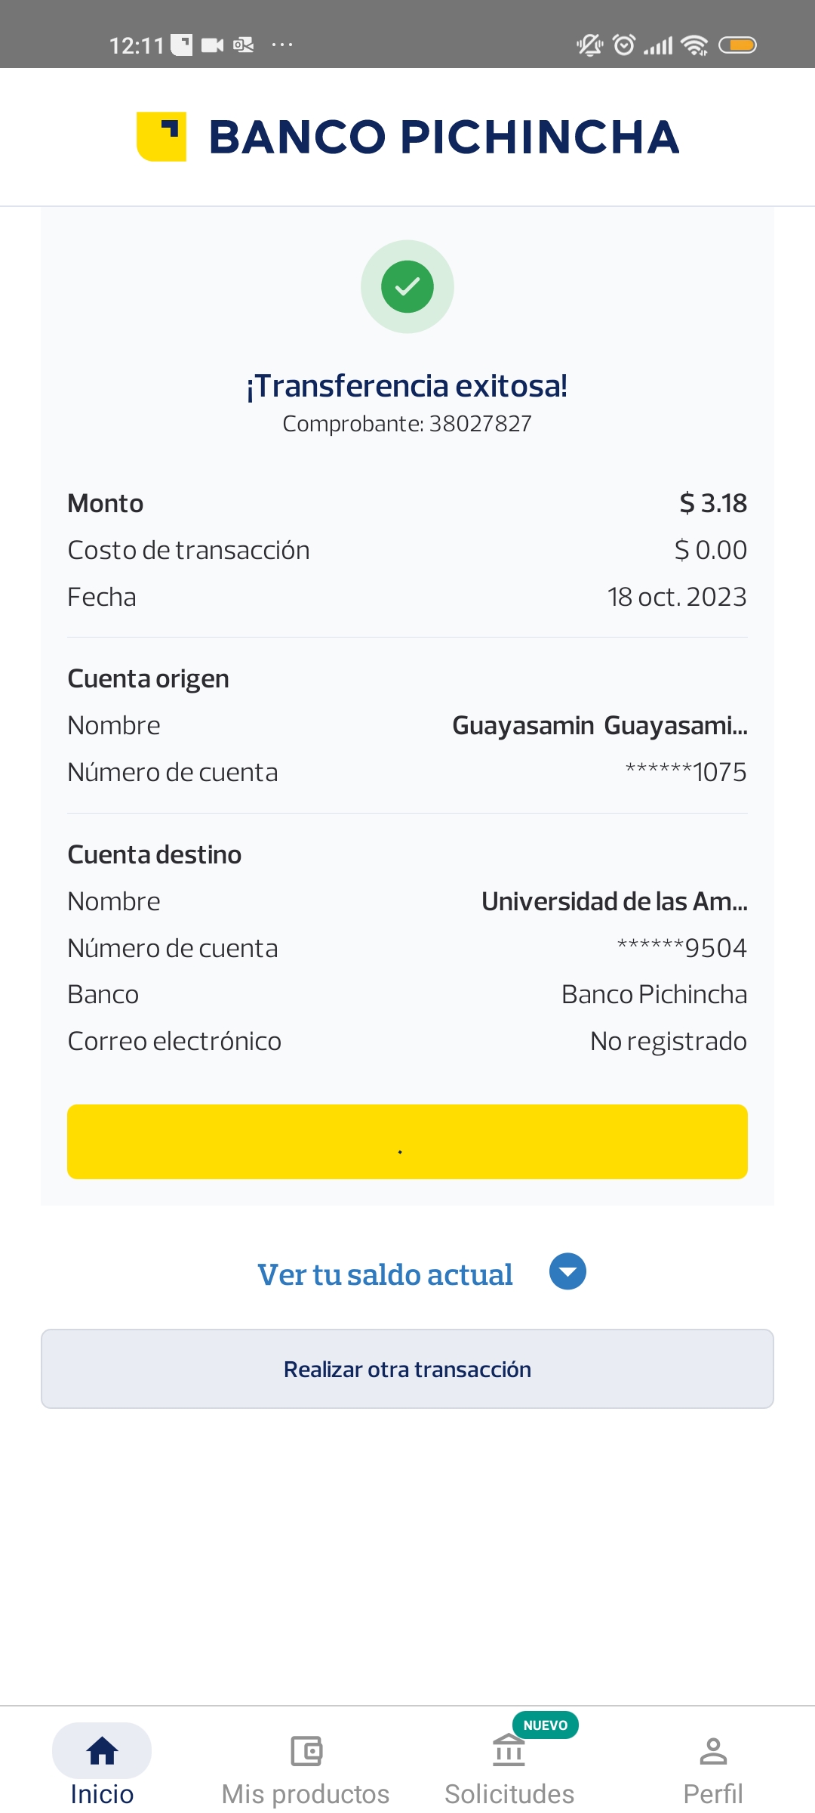Tap the alarm clock status icon
The image size is (815, 1813).
pos(624,45)
